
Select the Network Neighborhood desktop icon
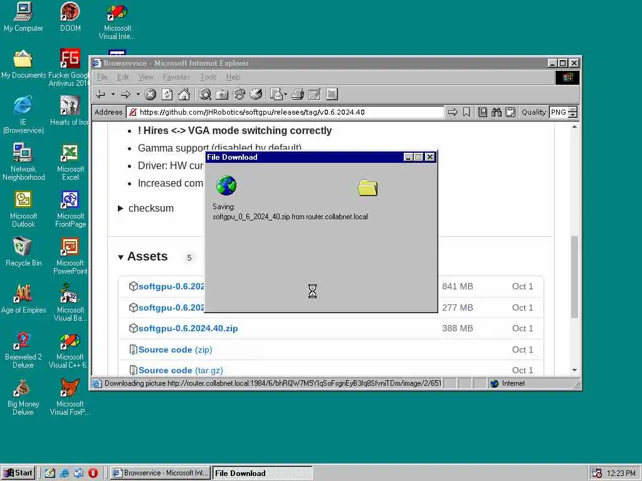point(23,162)
